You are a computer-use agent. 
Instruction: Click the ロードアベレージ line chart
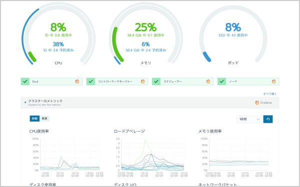click(152, 155)
